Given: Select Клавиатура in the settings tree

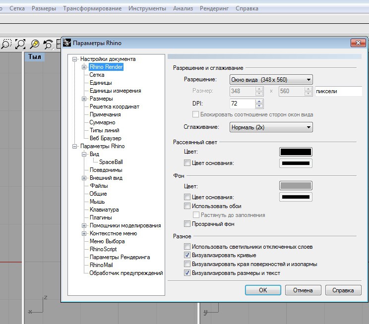Looking at the screenshot, I should [x=104, y=210].
